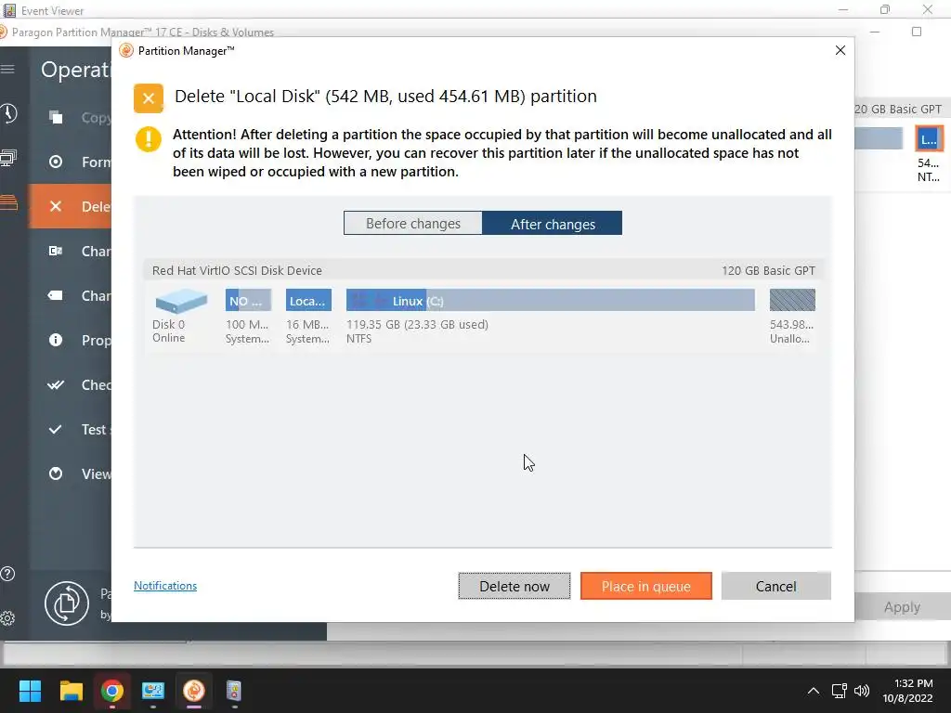Click the change drive letter icon
951x713 pixels.
click(56, 251)
